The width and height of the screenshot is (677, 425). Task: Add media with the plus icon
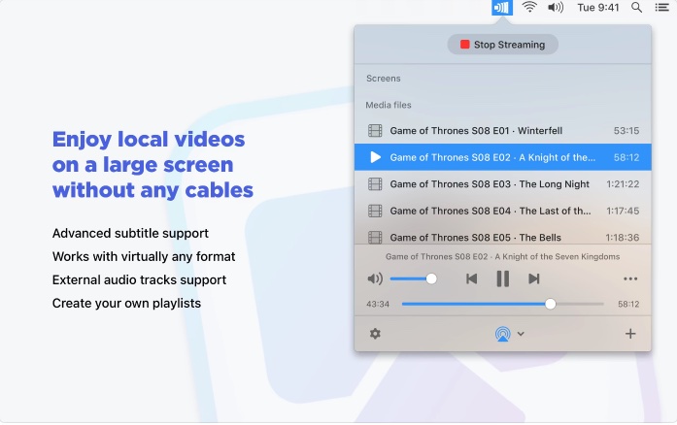pyautogui.click(x=630, y=334)
